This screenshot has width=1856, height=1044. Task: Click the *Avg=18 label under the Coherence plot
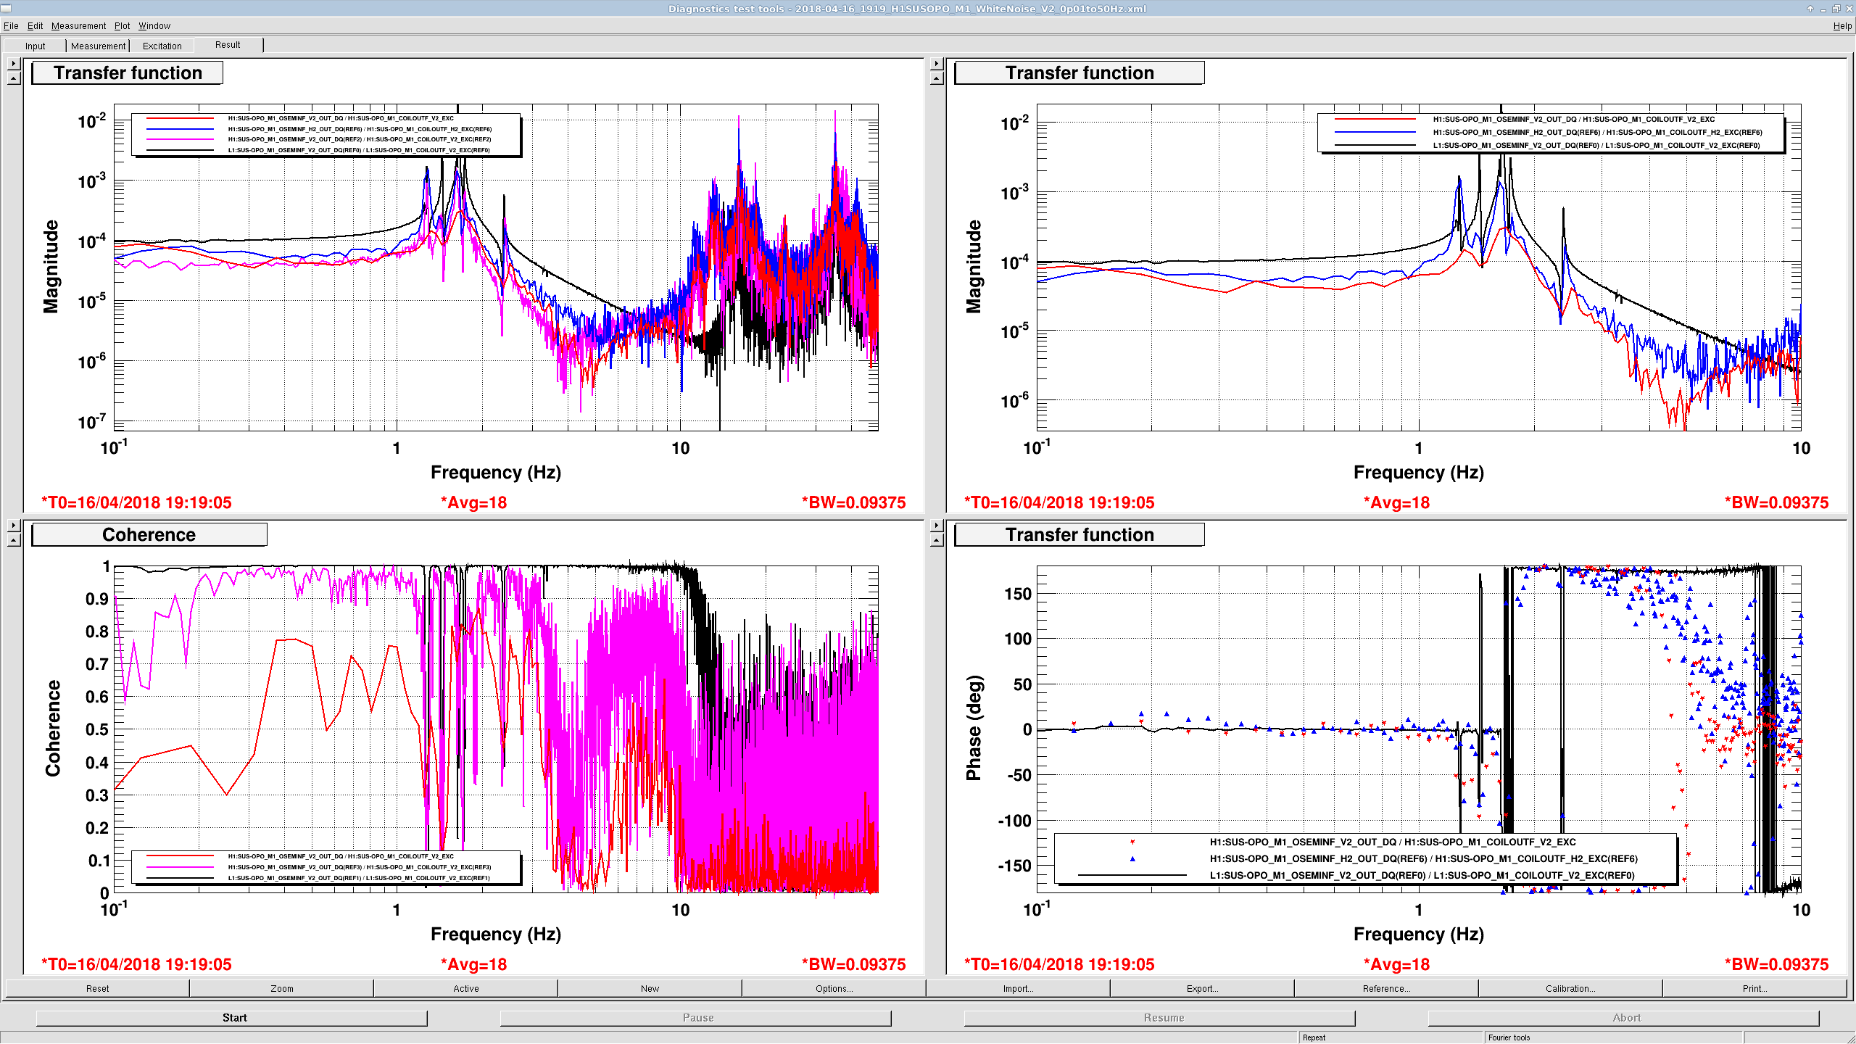tap(474, 964)
